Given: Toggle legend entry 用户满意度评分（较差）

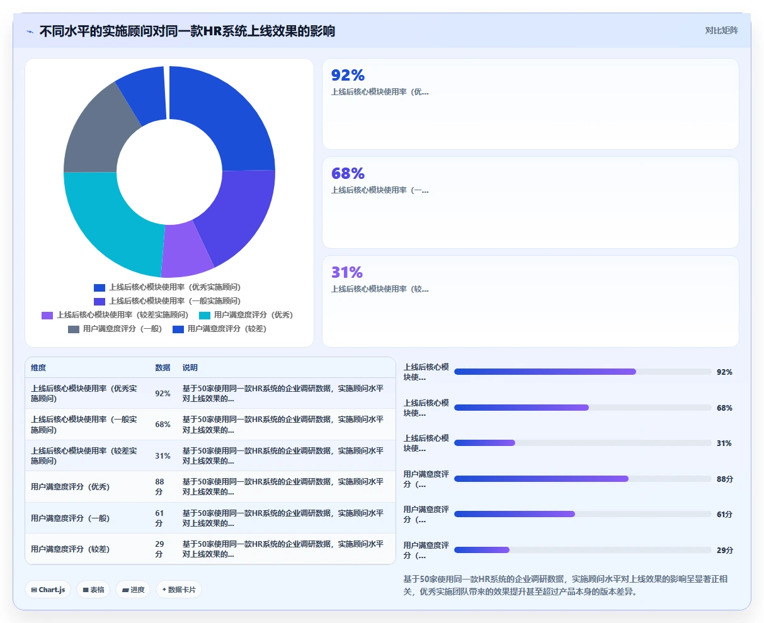Looking at the screenshot, I should 219,329.
